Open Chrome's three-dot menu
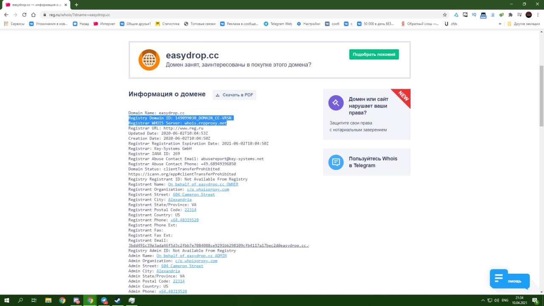Screen dimensions: 544x306 pos(538,14)
